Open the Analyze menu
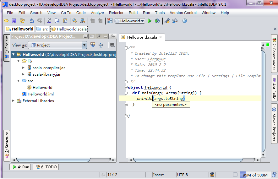 97,13
